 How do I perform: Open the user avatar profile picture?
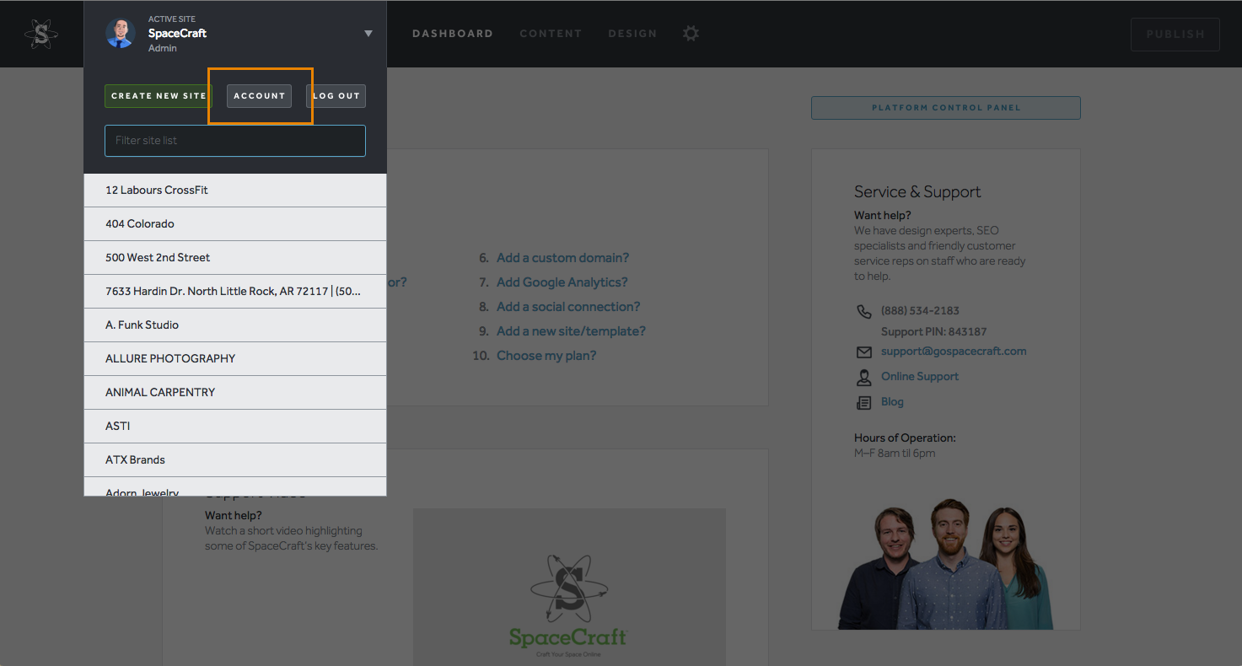point(121,34)
